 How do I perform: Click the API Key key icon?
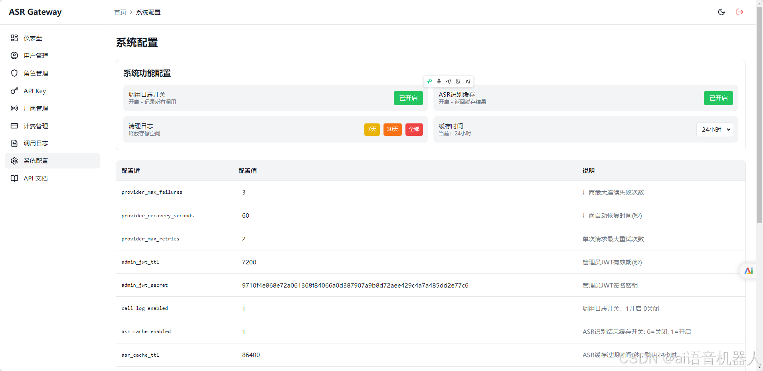click(14, 91)
